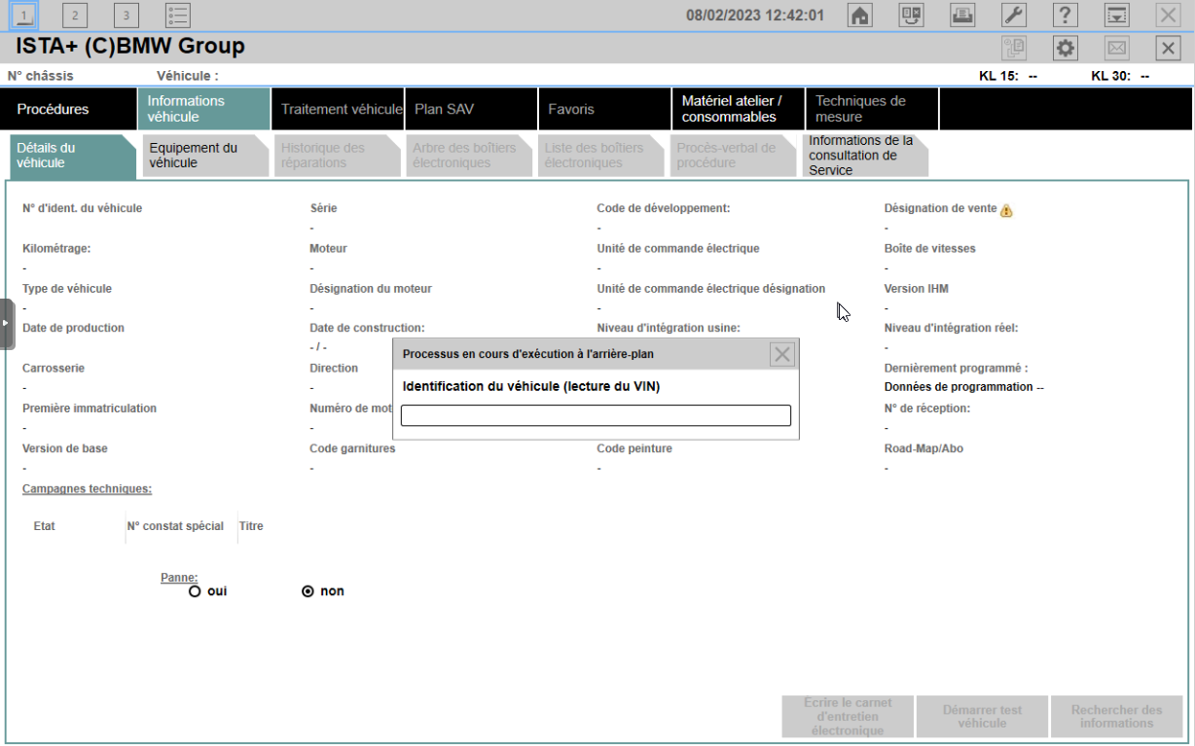The image size is (1195, 746).
Task: Switch to Equipement du véhicule tab
Action: (x=203, y=156)
